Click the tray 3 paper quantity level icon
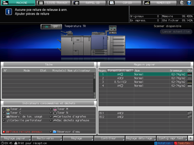Screen dimensions: 194x145 click(x=189, y=82)
